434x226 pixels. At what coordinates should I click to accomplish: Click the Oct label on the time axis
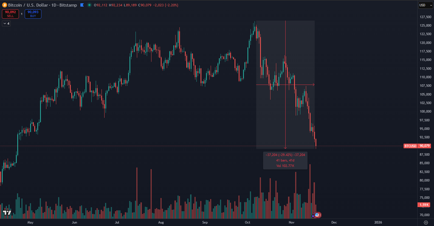click(x=247, y=222)
